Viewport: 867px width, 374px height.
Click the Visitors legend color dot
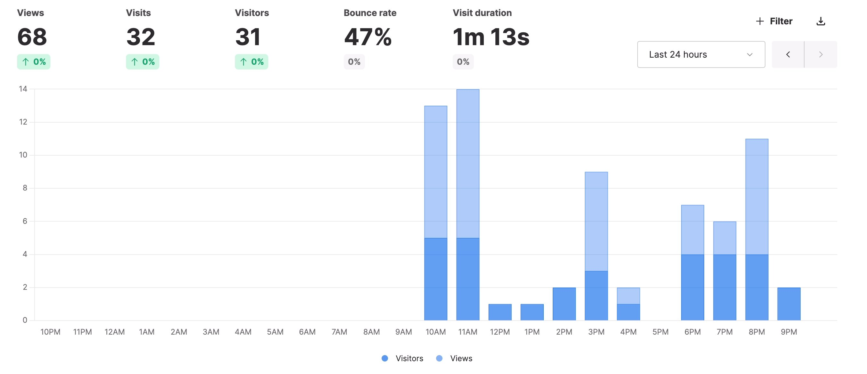(385, 358)
